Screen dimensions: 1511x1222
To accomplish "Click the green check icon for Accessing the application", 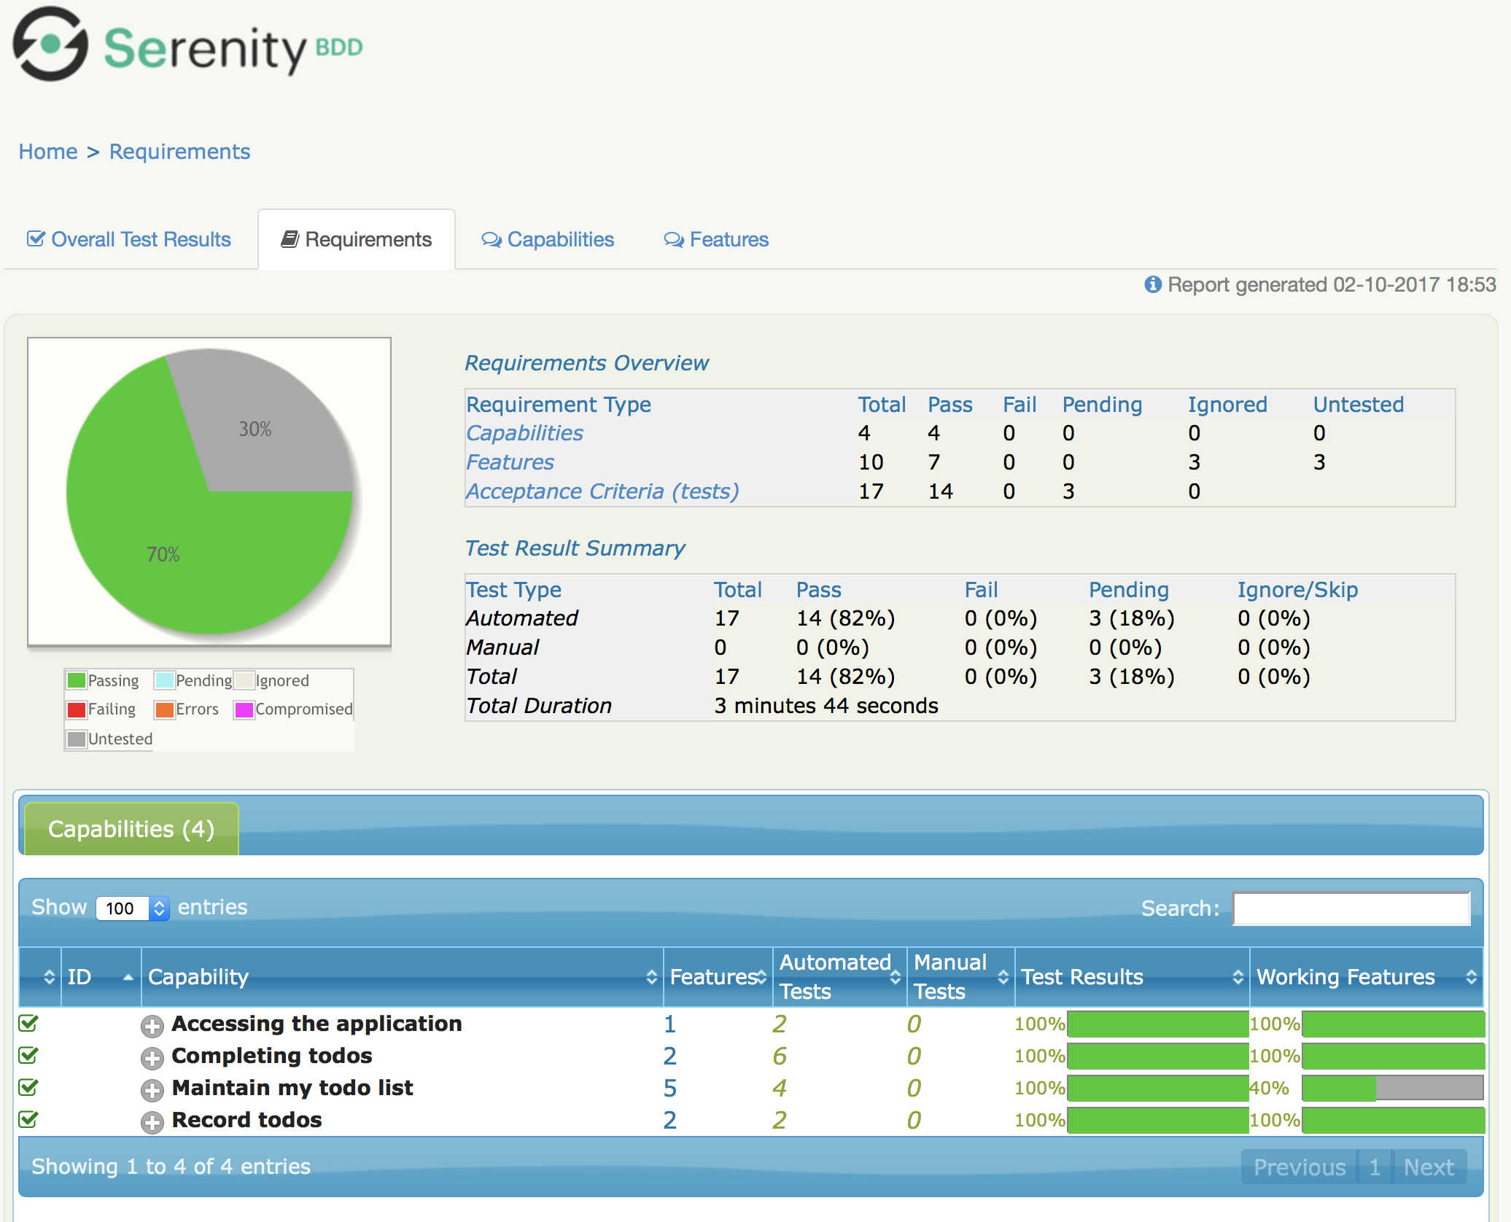I will 28,1023.
